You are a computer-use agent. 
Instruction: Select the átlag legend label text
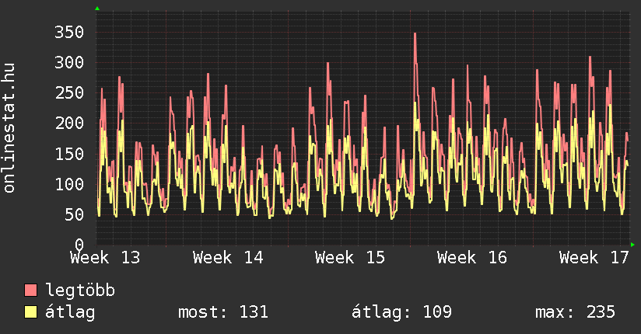click(70, 312)
